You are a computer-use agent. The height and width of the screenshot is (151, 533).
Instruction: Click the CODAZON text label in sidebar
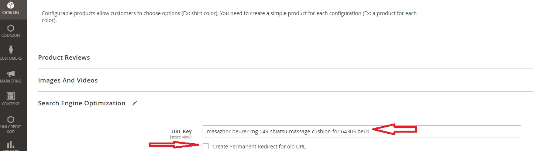click(x=11, y=35)
